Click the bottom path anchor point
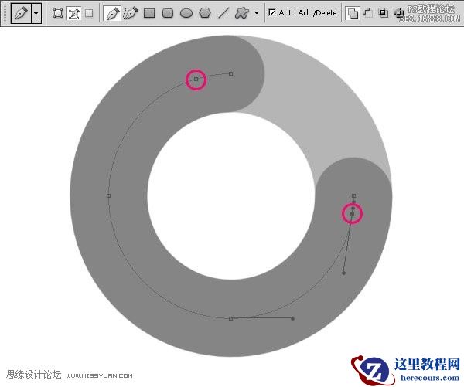Image resolution: width=464 pixels, height=387 pixels. 230,318
